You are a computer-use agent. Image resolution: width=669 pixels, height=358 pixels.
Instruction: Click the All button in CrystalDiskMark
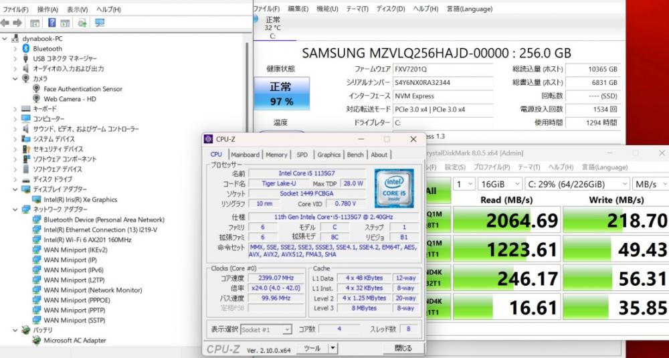coord(438,190)
